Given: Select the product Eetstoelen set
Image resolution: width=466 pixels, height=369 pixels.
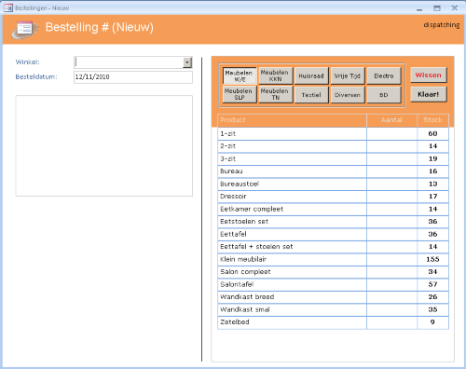Looking at the screenshot, I should pyautogui.click(x=244, y=222).
